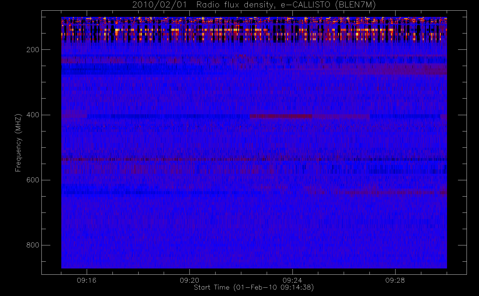Click the 09:16 time tick label
The image size is (479, 296).
86,280
